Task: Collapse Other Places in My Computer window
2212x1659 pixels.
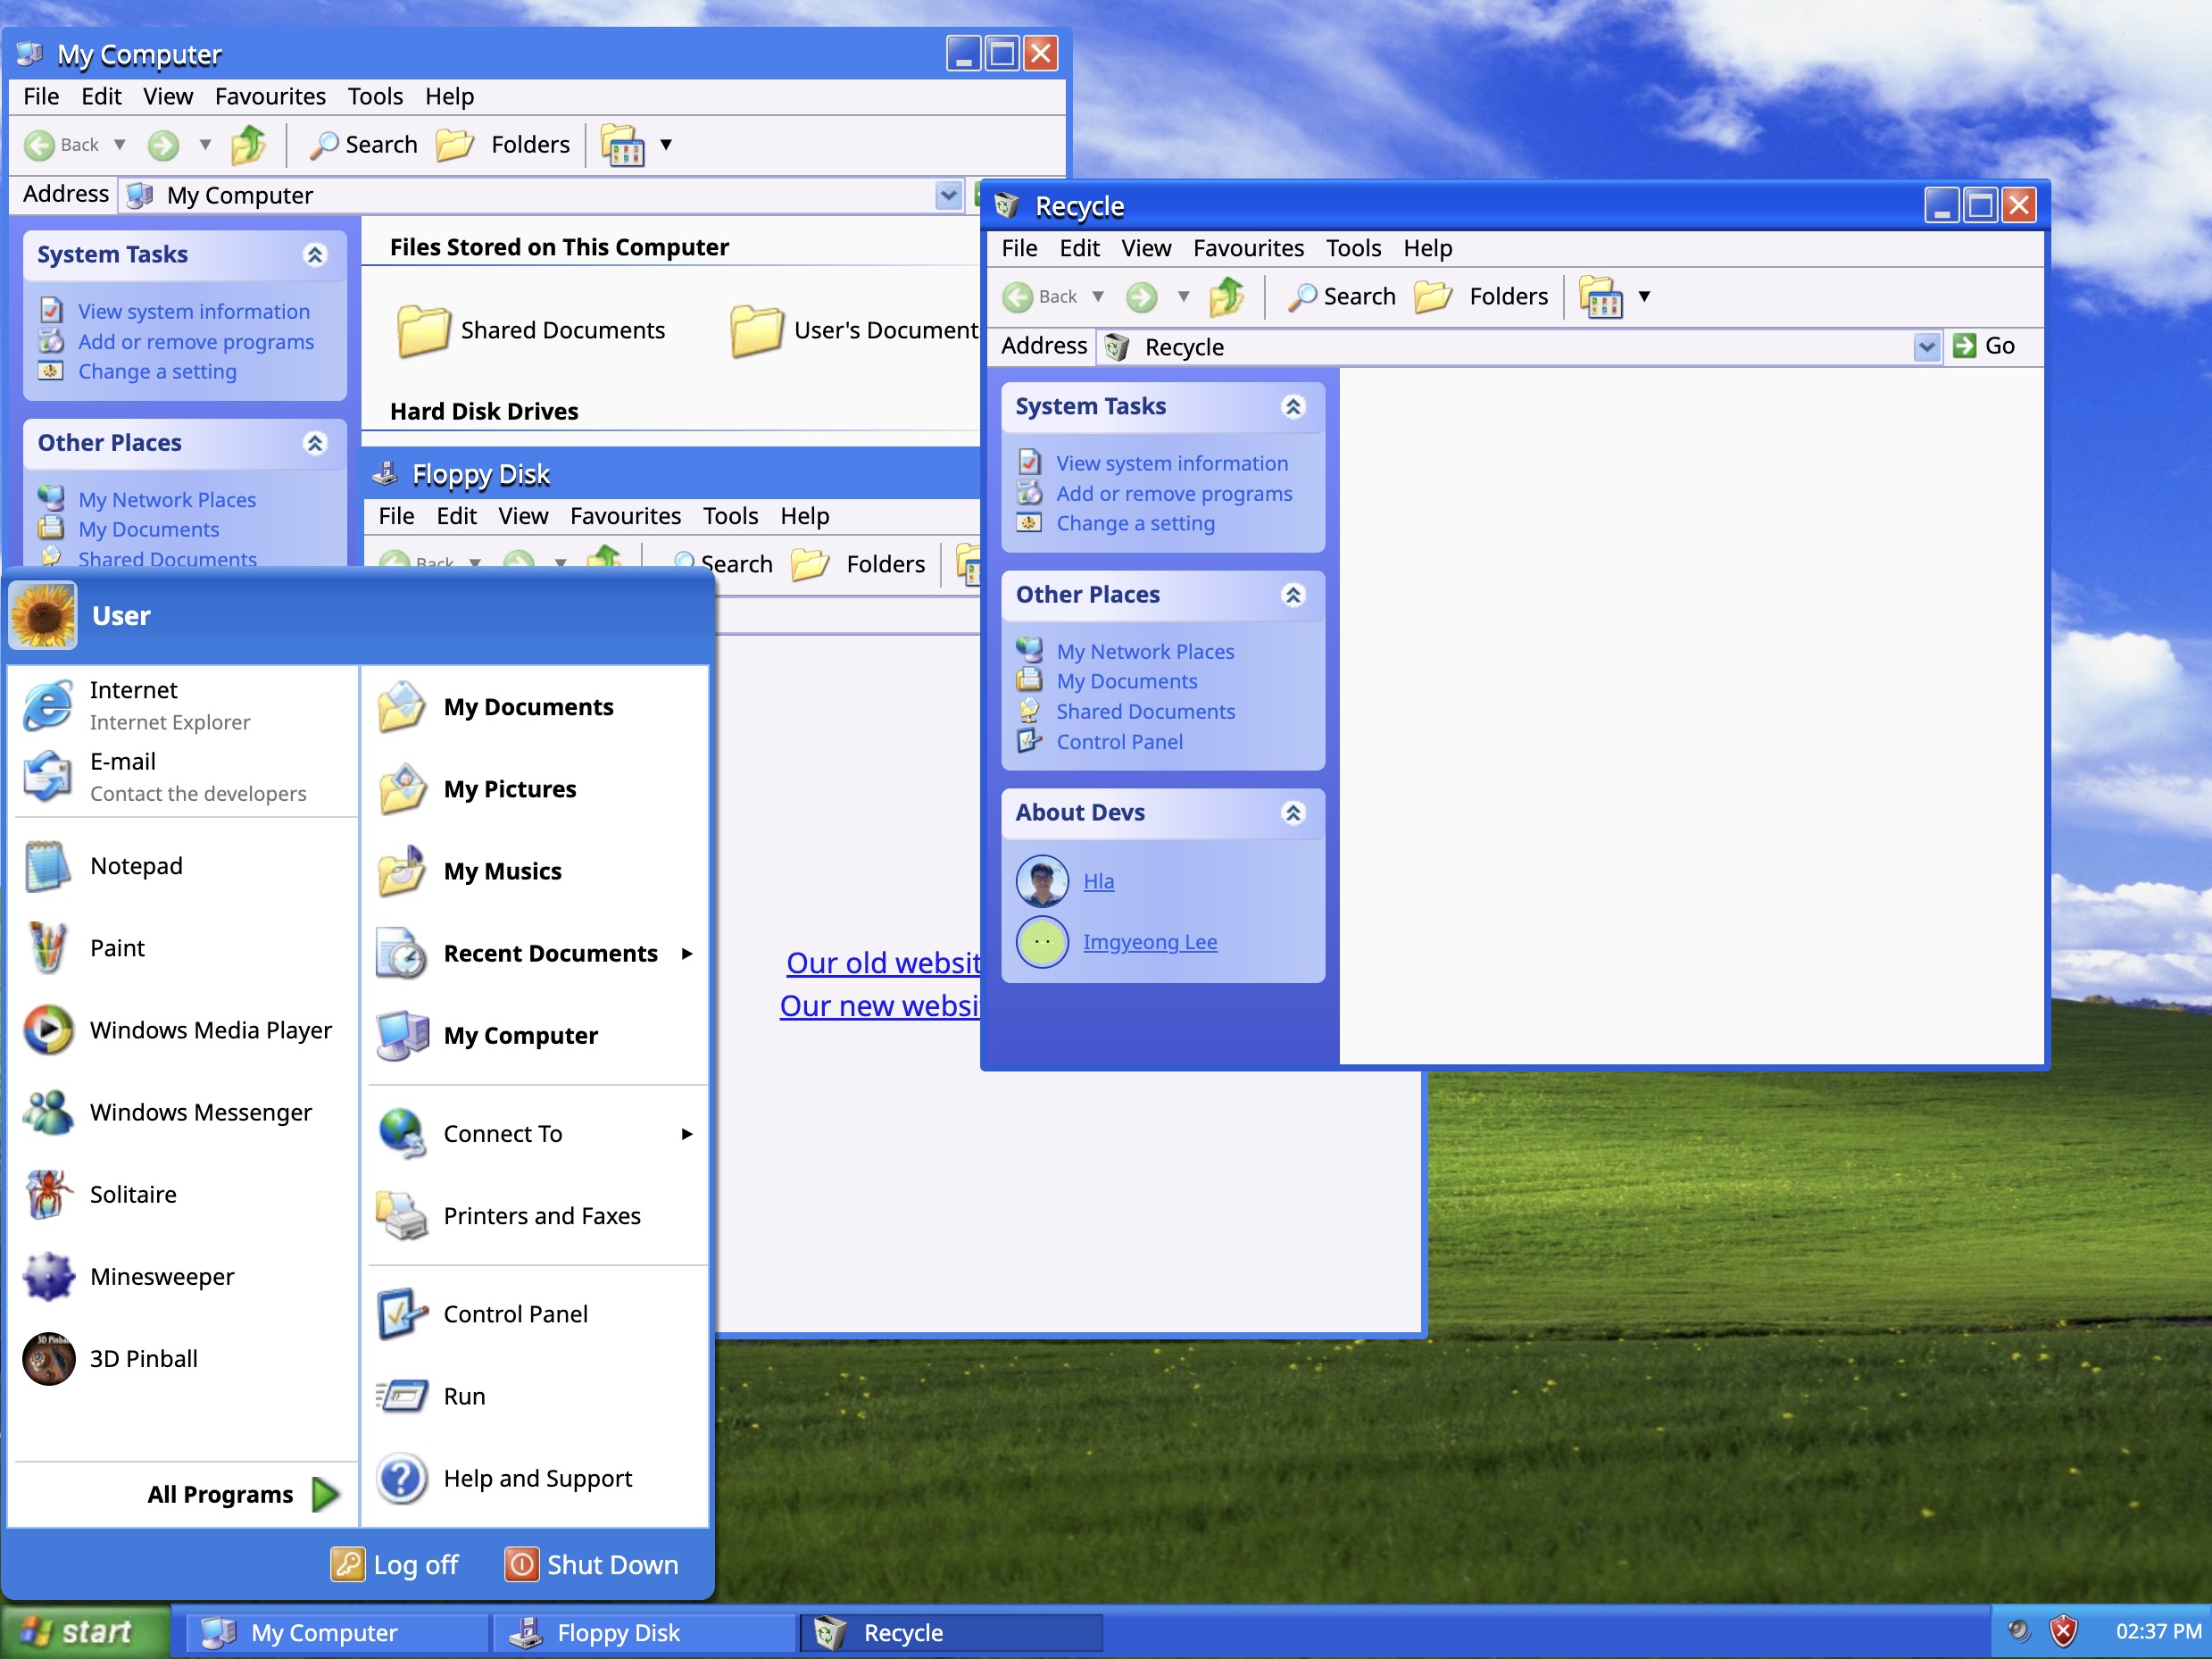Action: (x=315, y=443)
